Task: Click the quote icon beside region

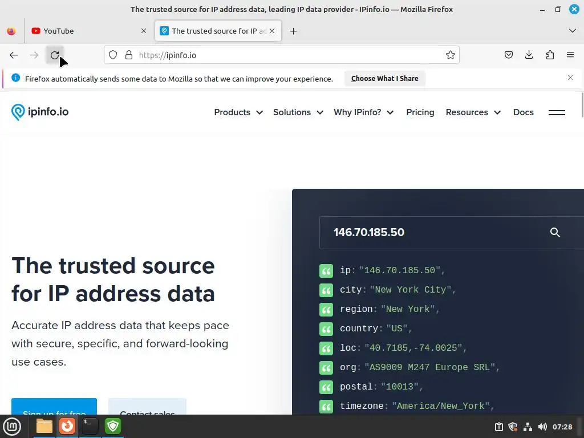Action: (x=326, y=310)
